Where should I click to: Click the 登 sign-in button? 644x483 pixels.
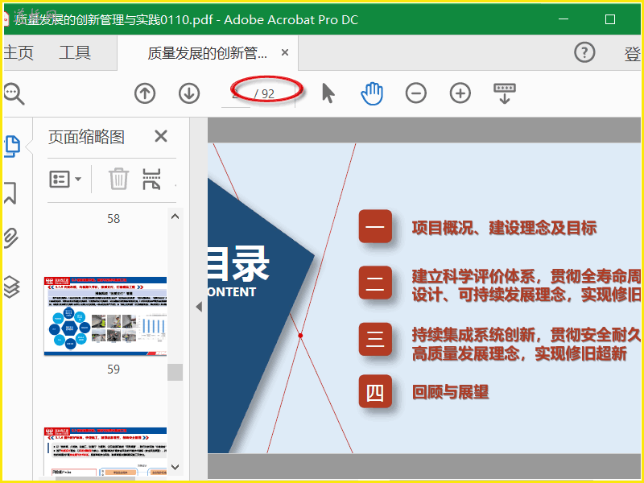[x=632, y=54]
